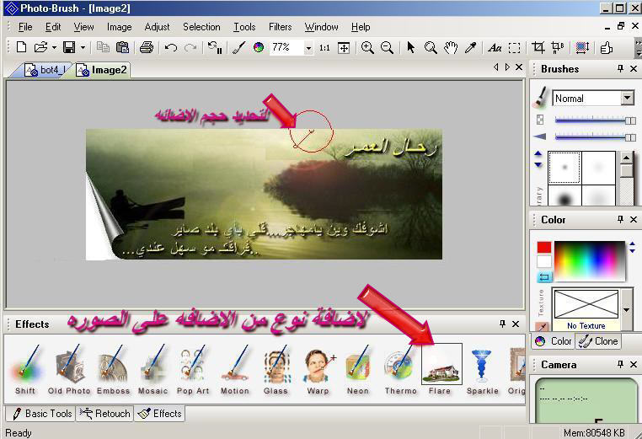The height and width of the screenshot is (439, 642).
Task: Open the Filters menu
Action: [280, 27]
